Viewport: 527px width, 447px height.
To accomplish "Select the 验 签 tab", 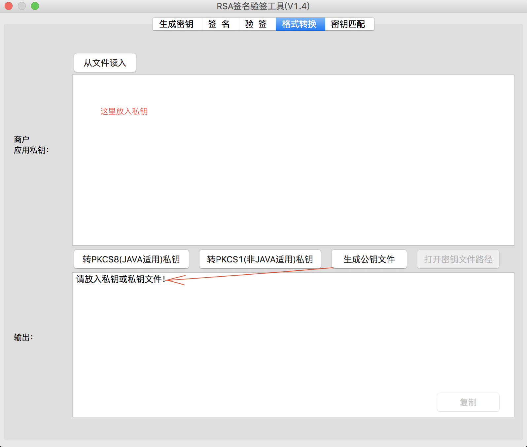I will tap(257, 24).
